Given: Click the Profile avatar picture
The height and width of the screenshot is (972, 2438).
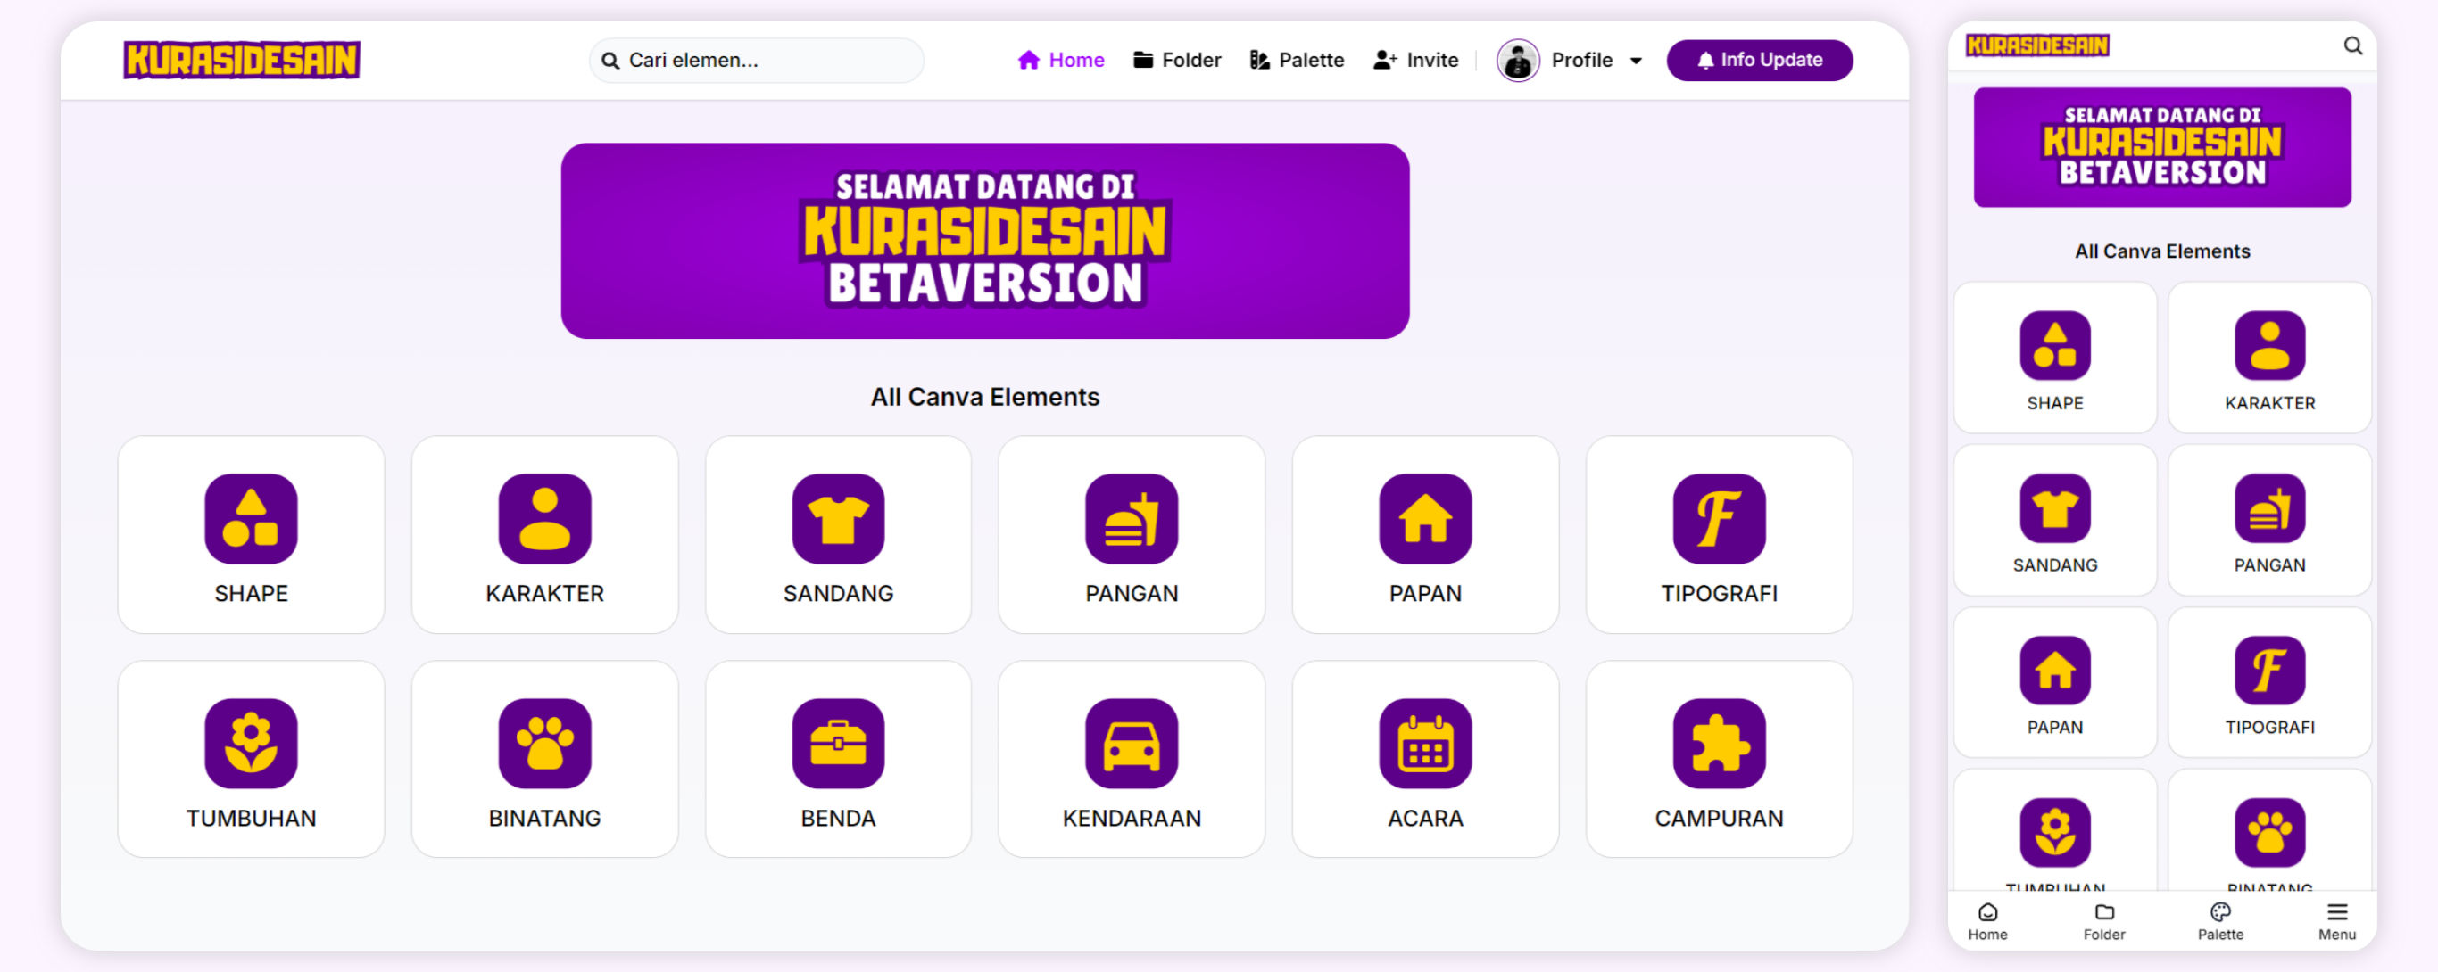Looking at the screenshot, I should coord(1517,61).
